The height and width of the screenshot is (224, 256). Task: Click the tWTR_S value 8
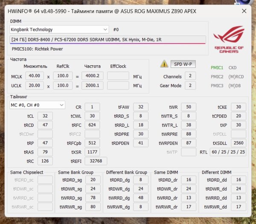[189, 116]
